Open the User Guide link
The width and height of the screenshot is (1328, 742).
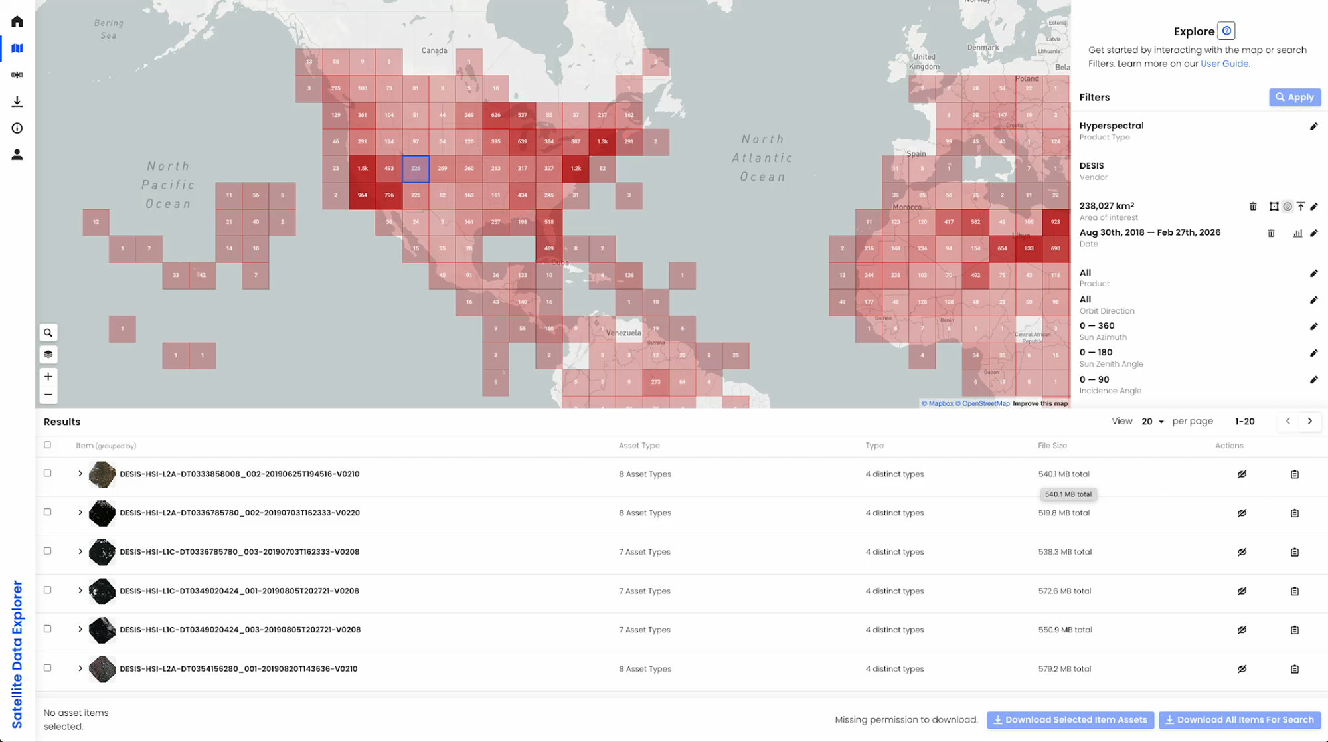point(1224,63)
